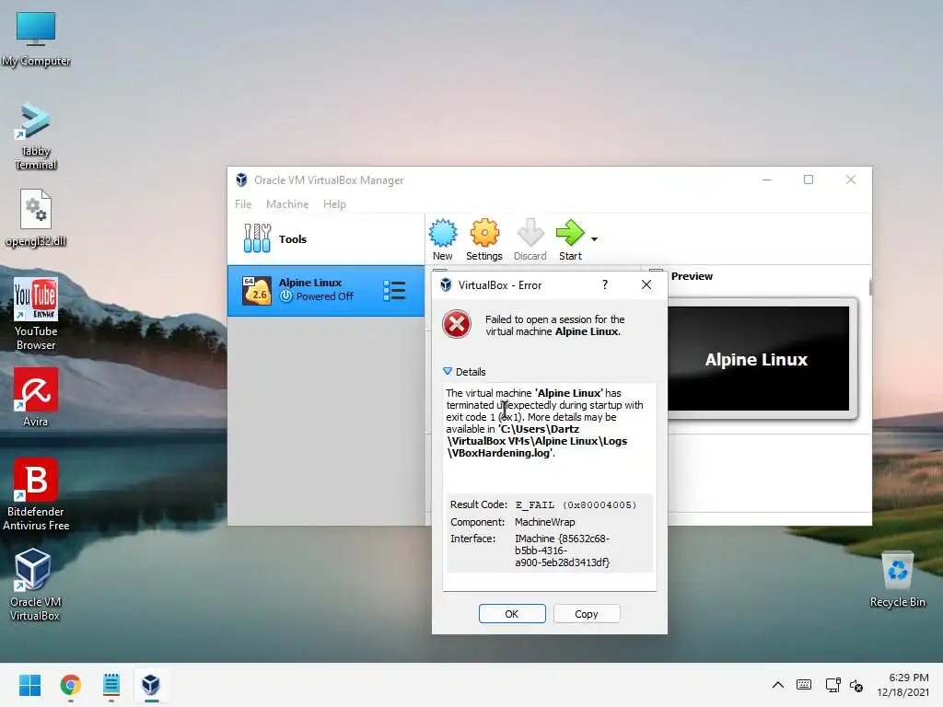Click the Preview section header

click(x=692, y=276)
